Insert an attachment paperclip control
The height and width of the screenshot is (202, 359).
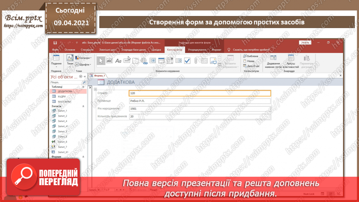coord(196,61)
